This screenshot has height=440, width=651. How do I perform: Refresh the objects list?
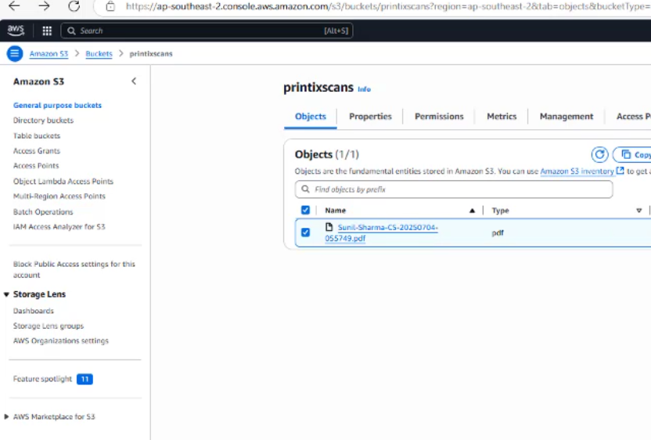(x=599, y=155)
